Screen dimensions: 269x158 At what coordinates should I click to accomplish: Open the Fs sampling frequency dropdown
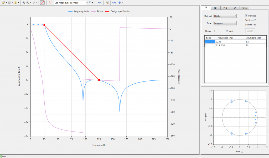point(91,2)
